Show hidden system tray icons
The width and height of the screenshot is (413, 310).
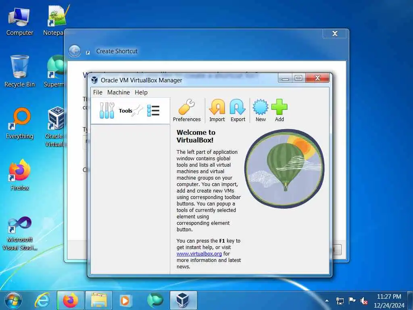coord(327,300)
